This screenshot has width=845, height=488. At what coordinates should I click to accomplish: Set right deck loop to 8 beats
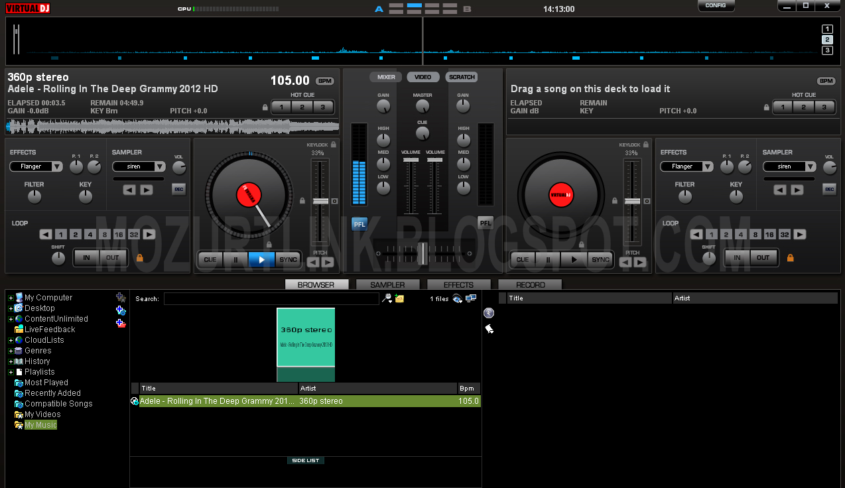[755, 234]
